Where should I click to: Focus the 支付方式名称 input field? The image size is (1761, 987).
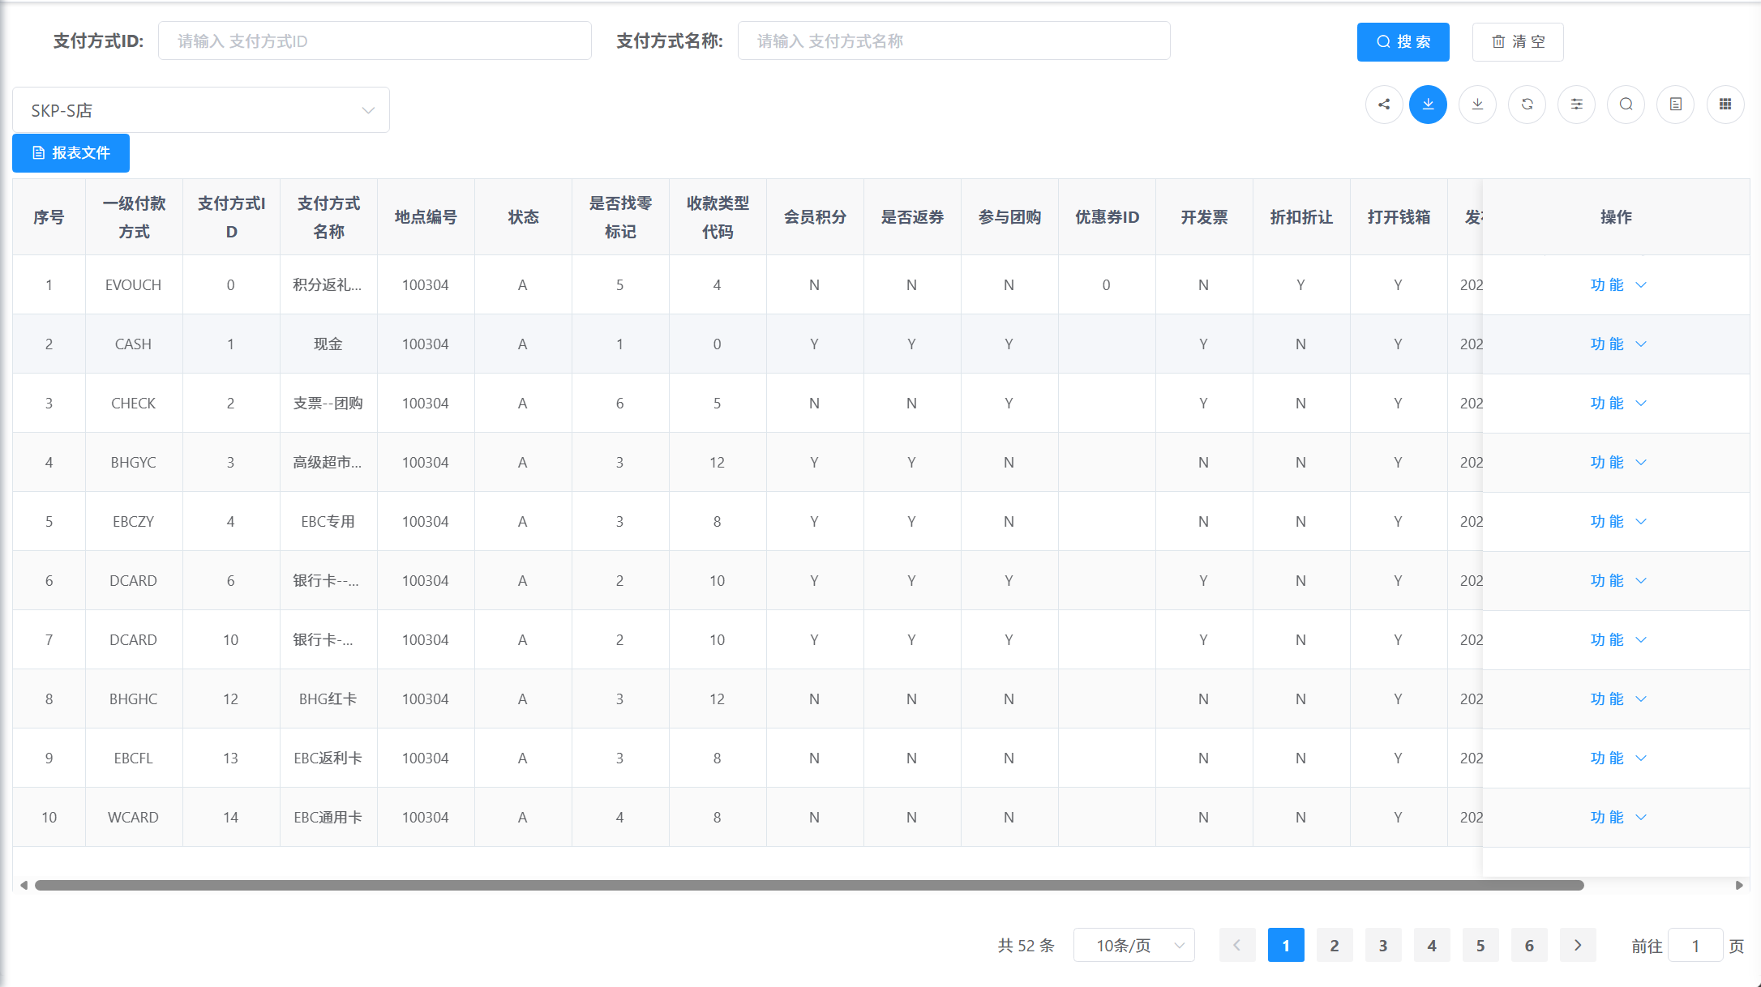point(953,41)
